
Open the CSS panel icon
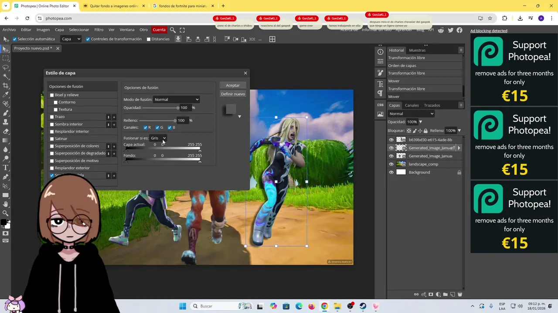[x=380, y=105]
